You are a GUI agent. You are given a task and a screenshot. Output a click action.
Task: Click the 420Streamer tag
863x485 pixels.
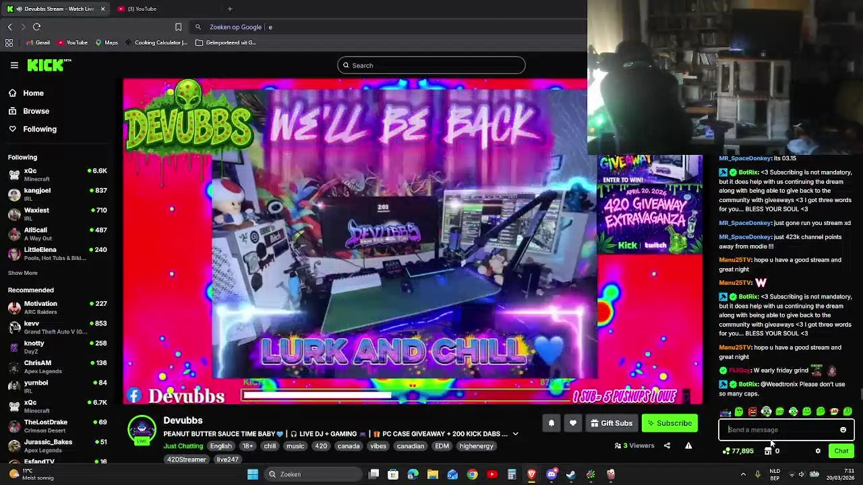coord(187,459)
